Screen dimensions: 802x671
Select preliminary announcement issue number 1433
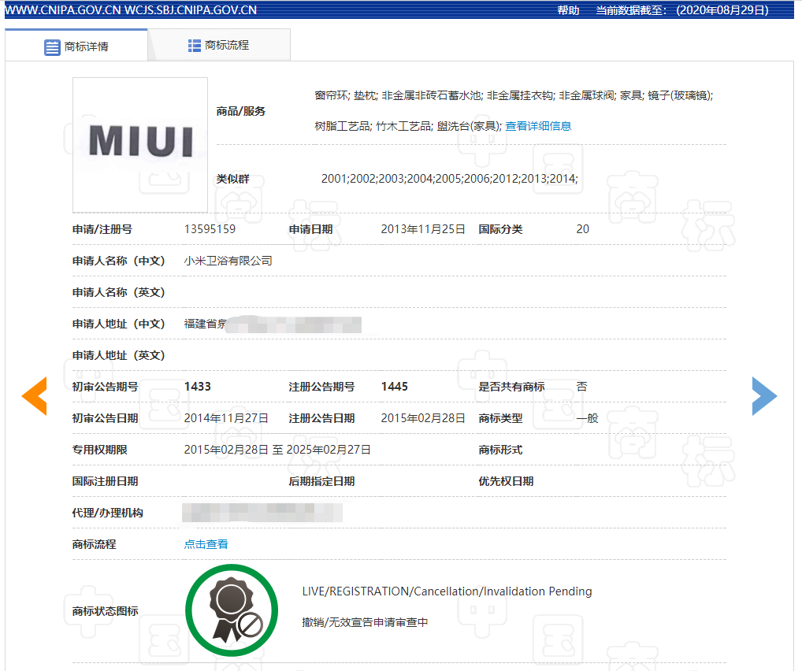coord(198,387)
